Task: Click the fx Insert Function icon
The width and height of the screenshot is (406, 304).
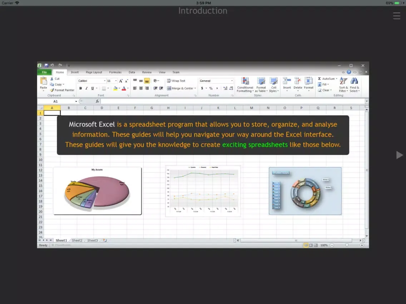Action: (97, 101)
